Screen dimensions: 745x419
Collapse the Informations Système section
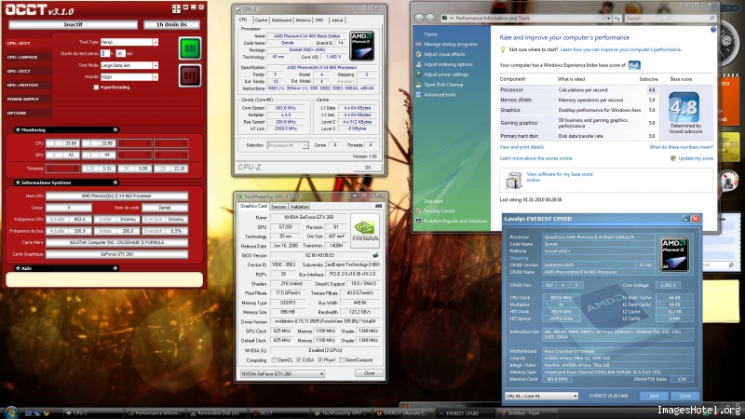click(x=115, y=182)
